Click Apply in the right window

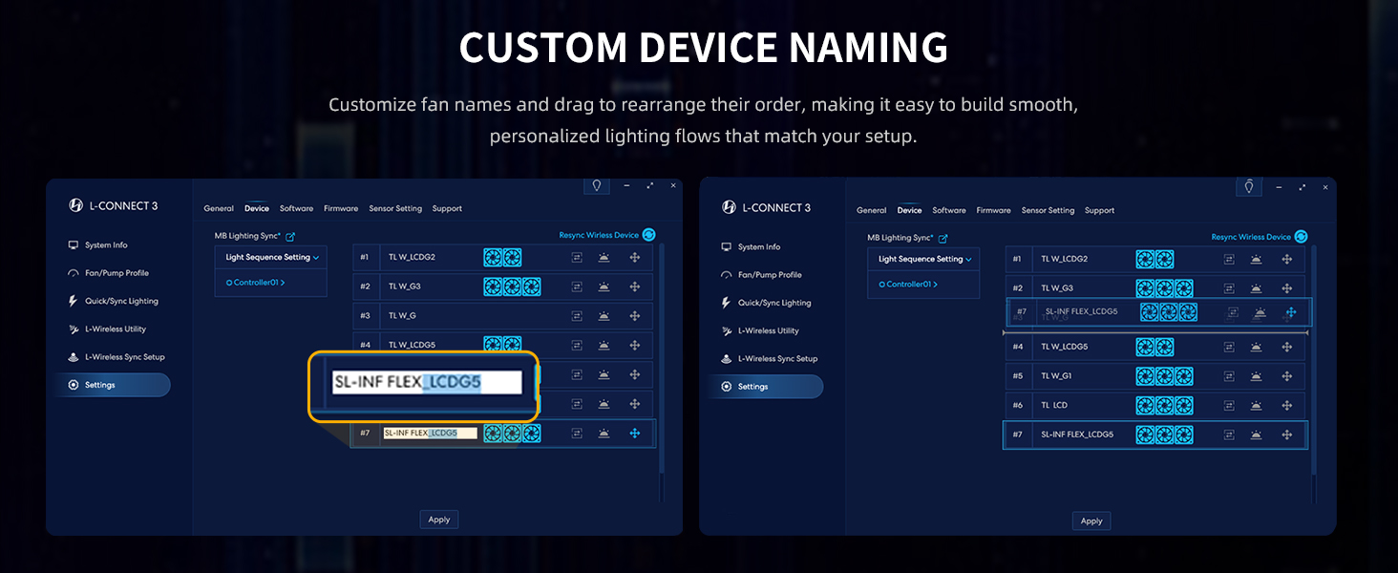point(1091,521)
